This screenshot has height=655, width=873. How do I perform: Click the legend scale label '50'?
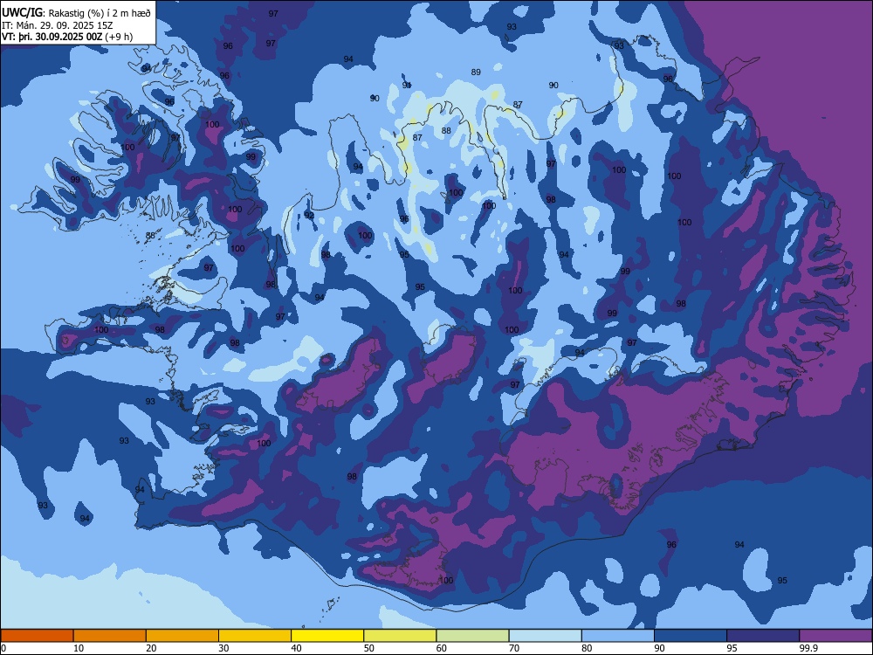click(x=368, y=648)
